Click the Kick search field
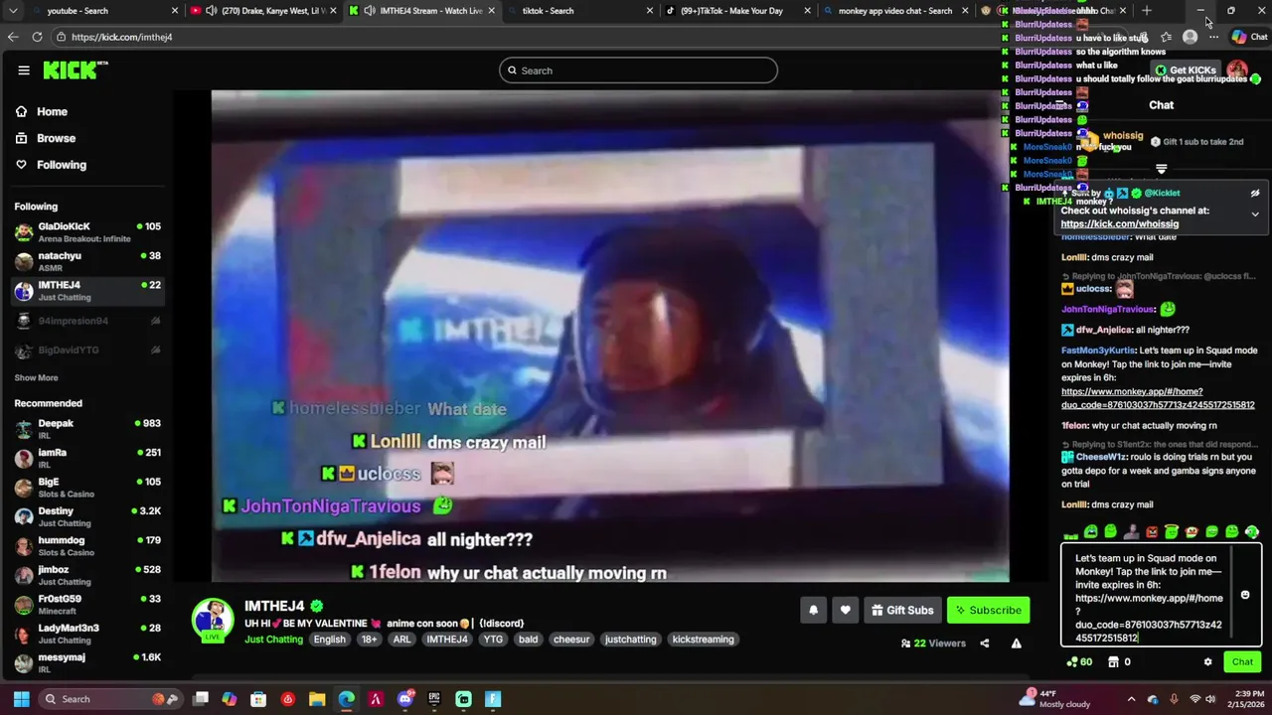This screenshot has height=715, width=1272. [638, 71]
